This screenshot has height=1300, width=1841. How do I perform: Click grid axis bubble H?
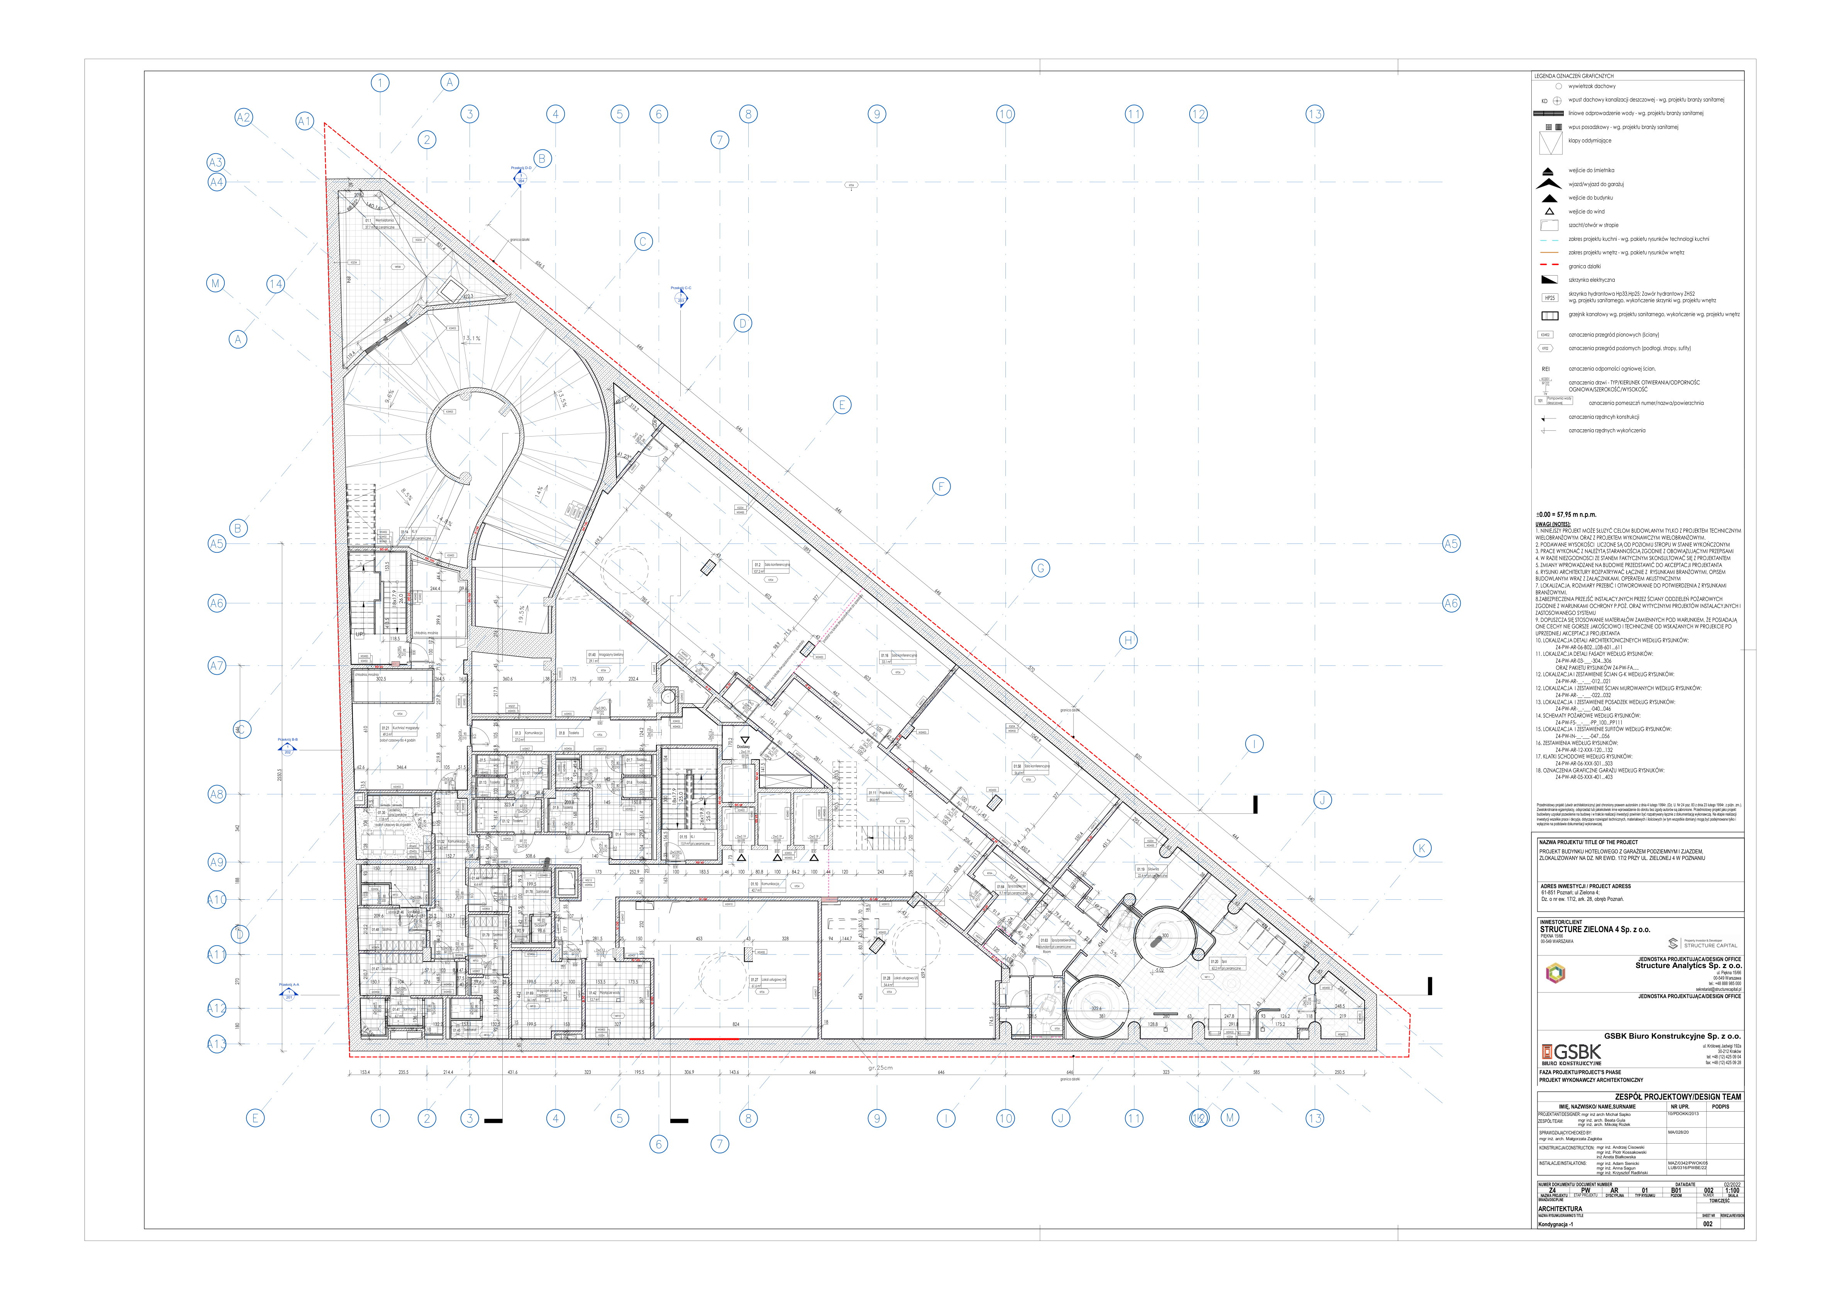(1128, 640)
